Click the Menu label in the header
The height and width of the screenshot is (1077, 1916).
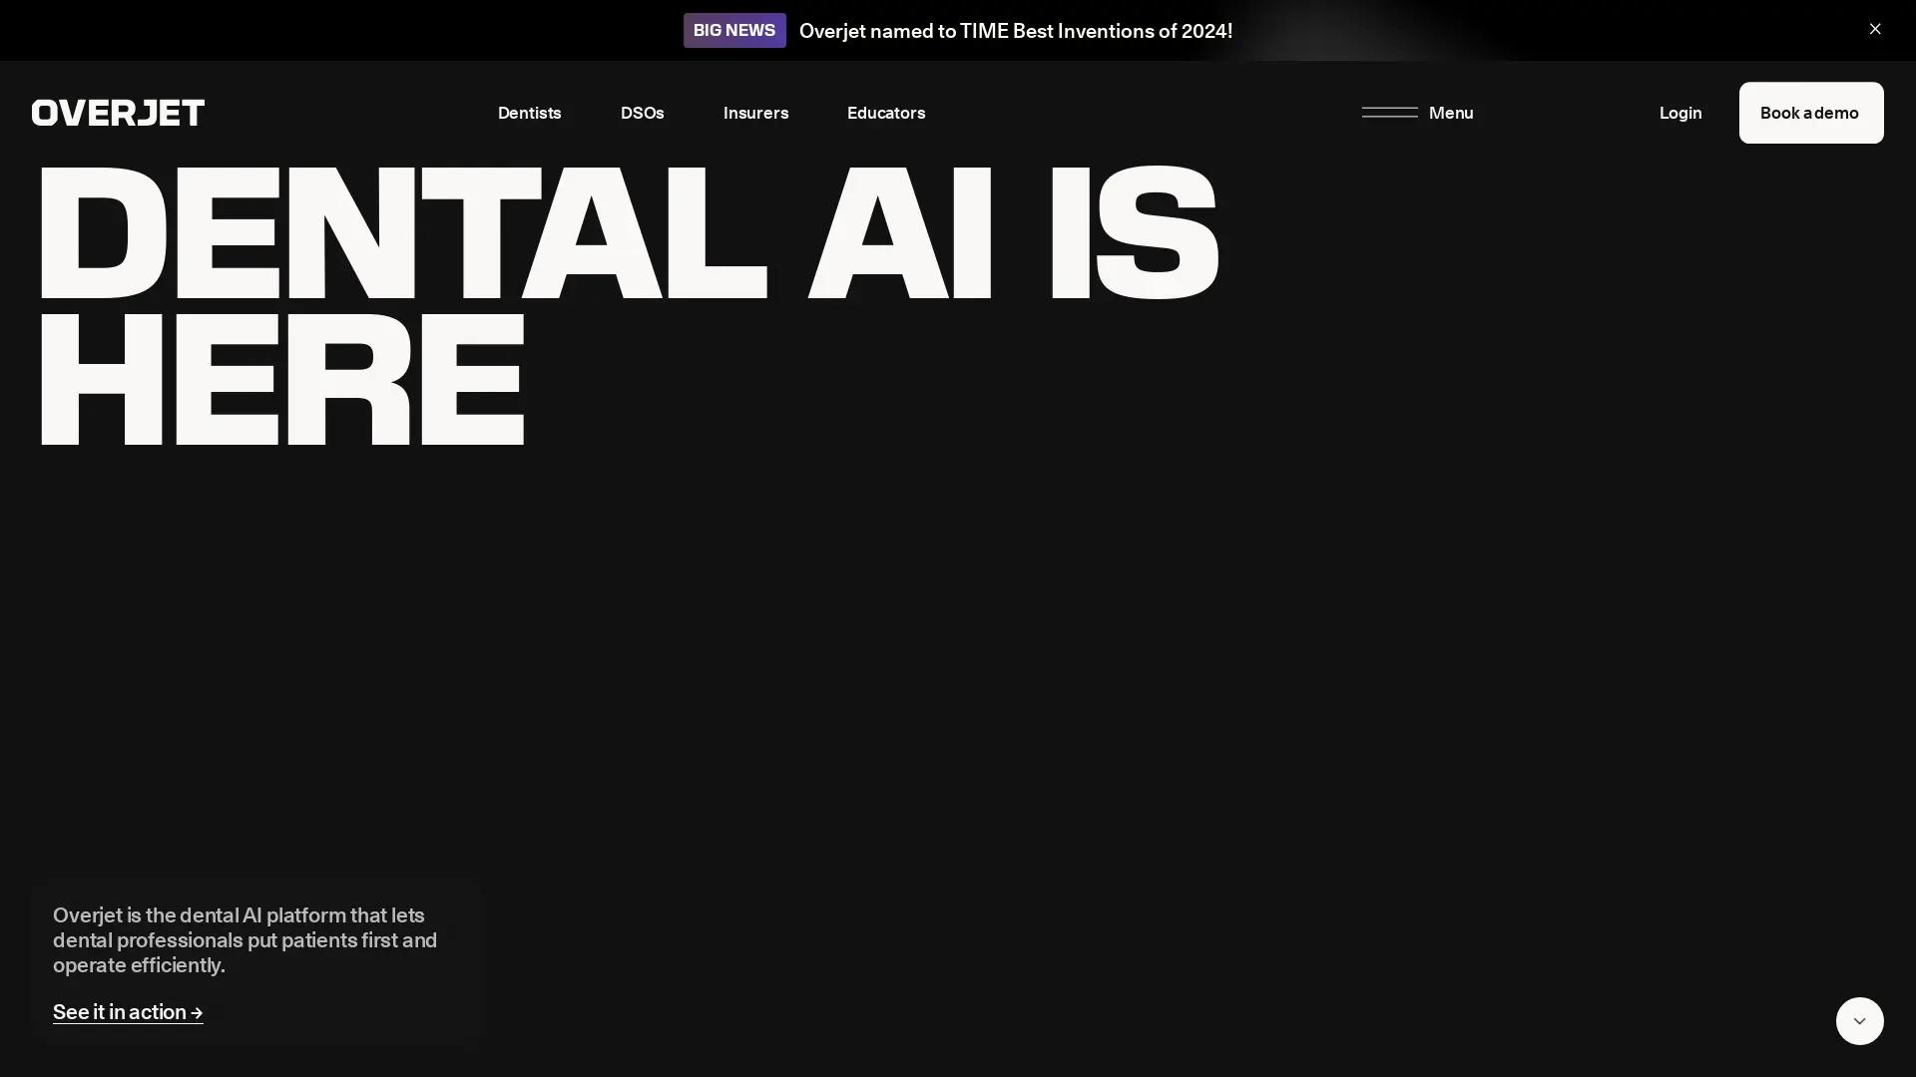coord(1450,113)
